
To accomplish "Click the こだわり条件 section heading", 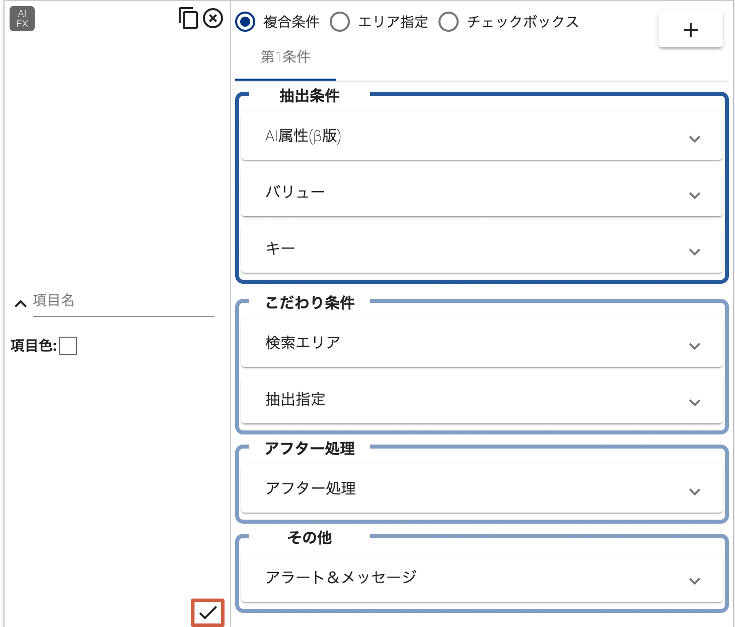I will point(310,303).
